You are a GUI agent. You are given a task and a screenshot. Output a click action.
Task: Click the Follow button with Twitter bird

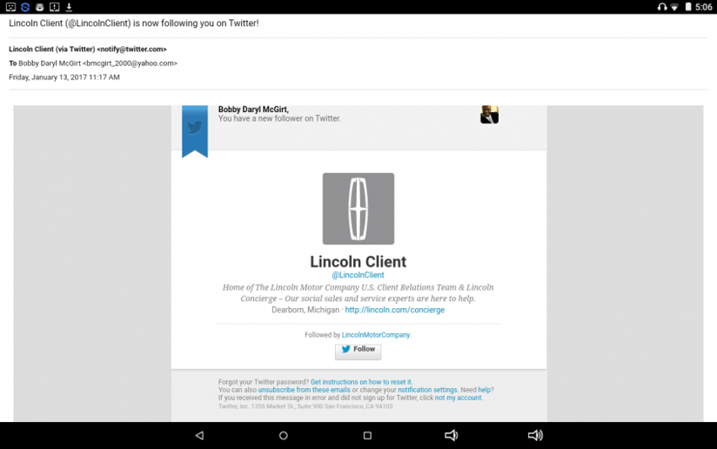pos(358,352)
